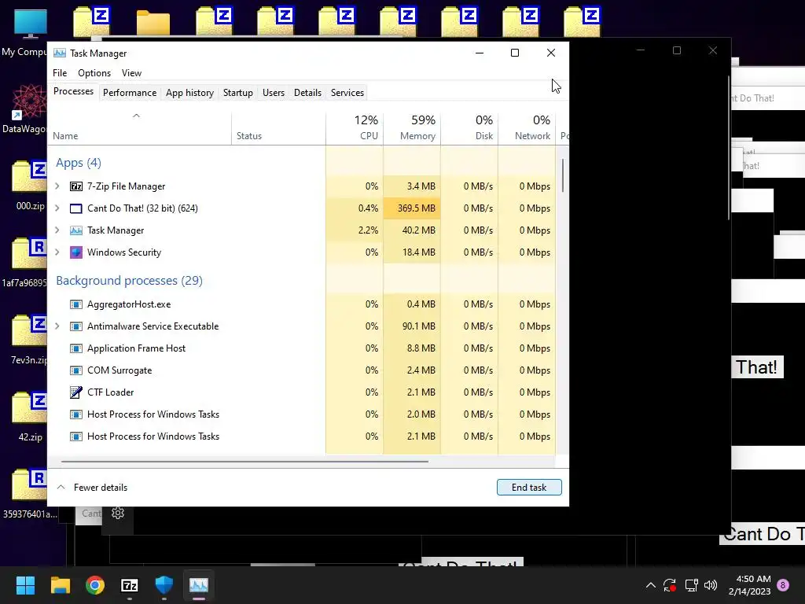
Task: Collapse view with Fewer details
Action: click(93, 488)
